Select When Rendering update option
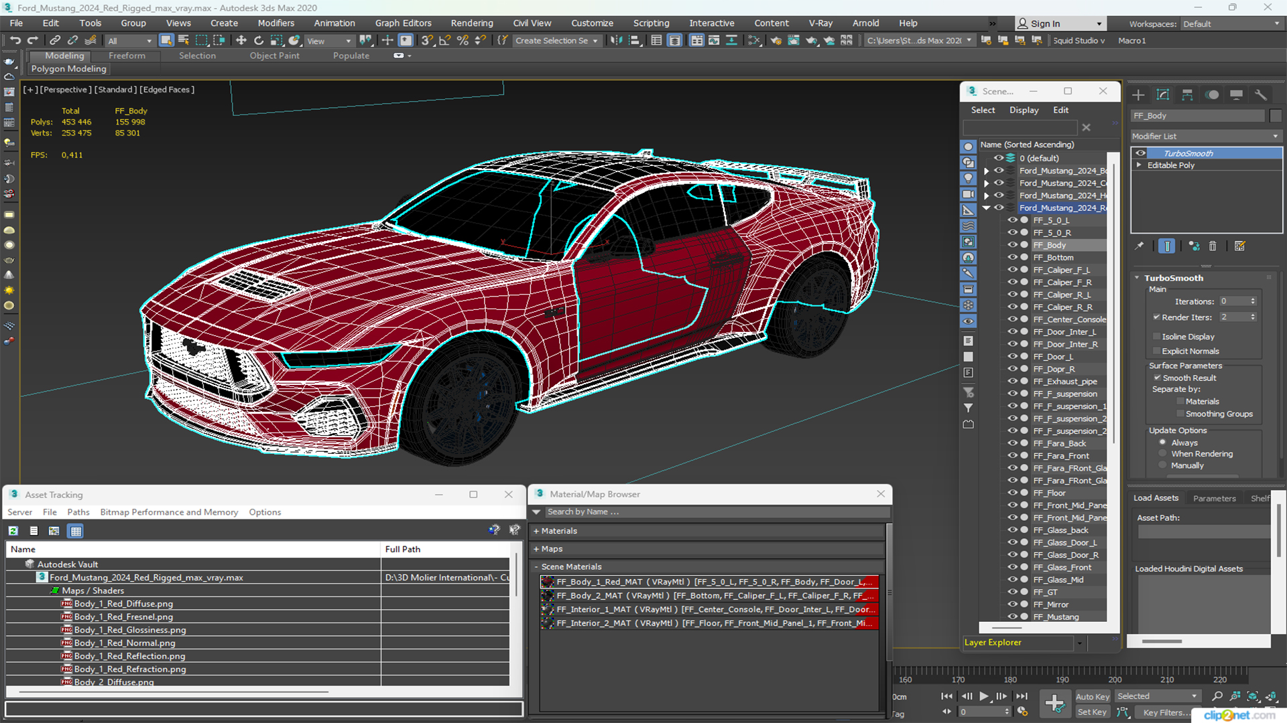Screen dimensions: 1287x723 point(1162,454)
